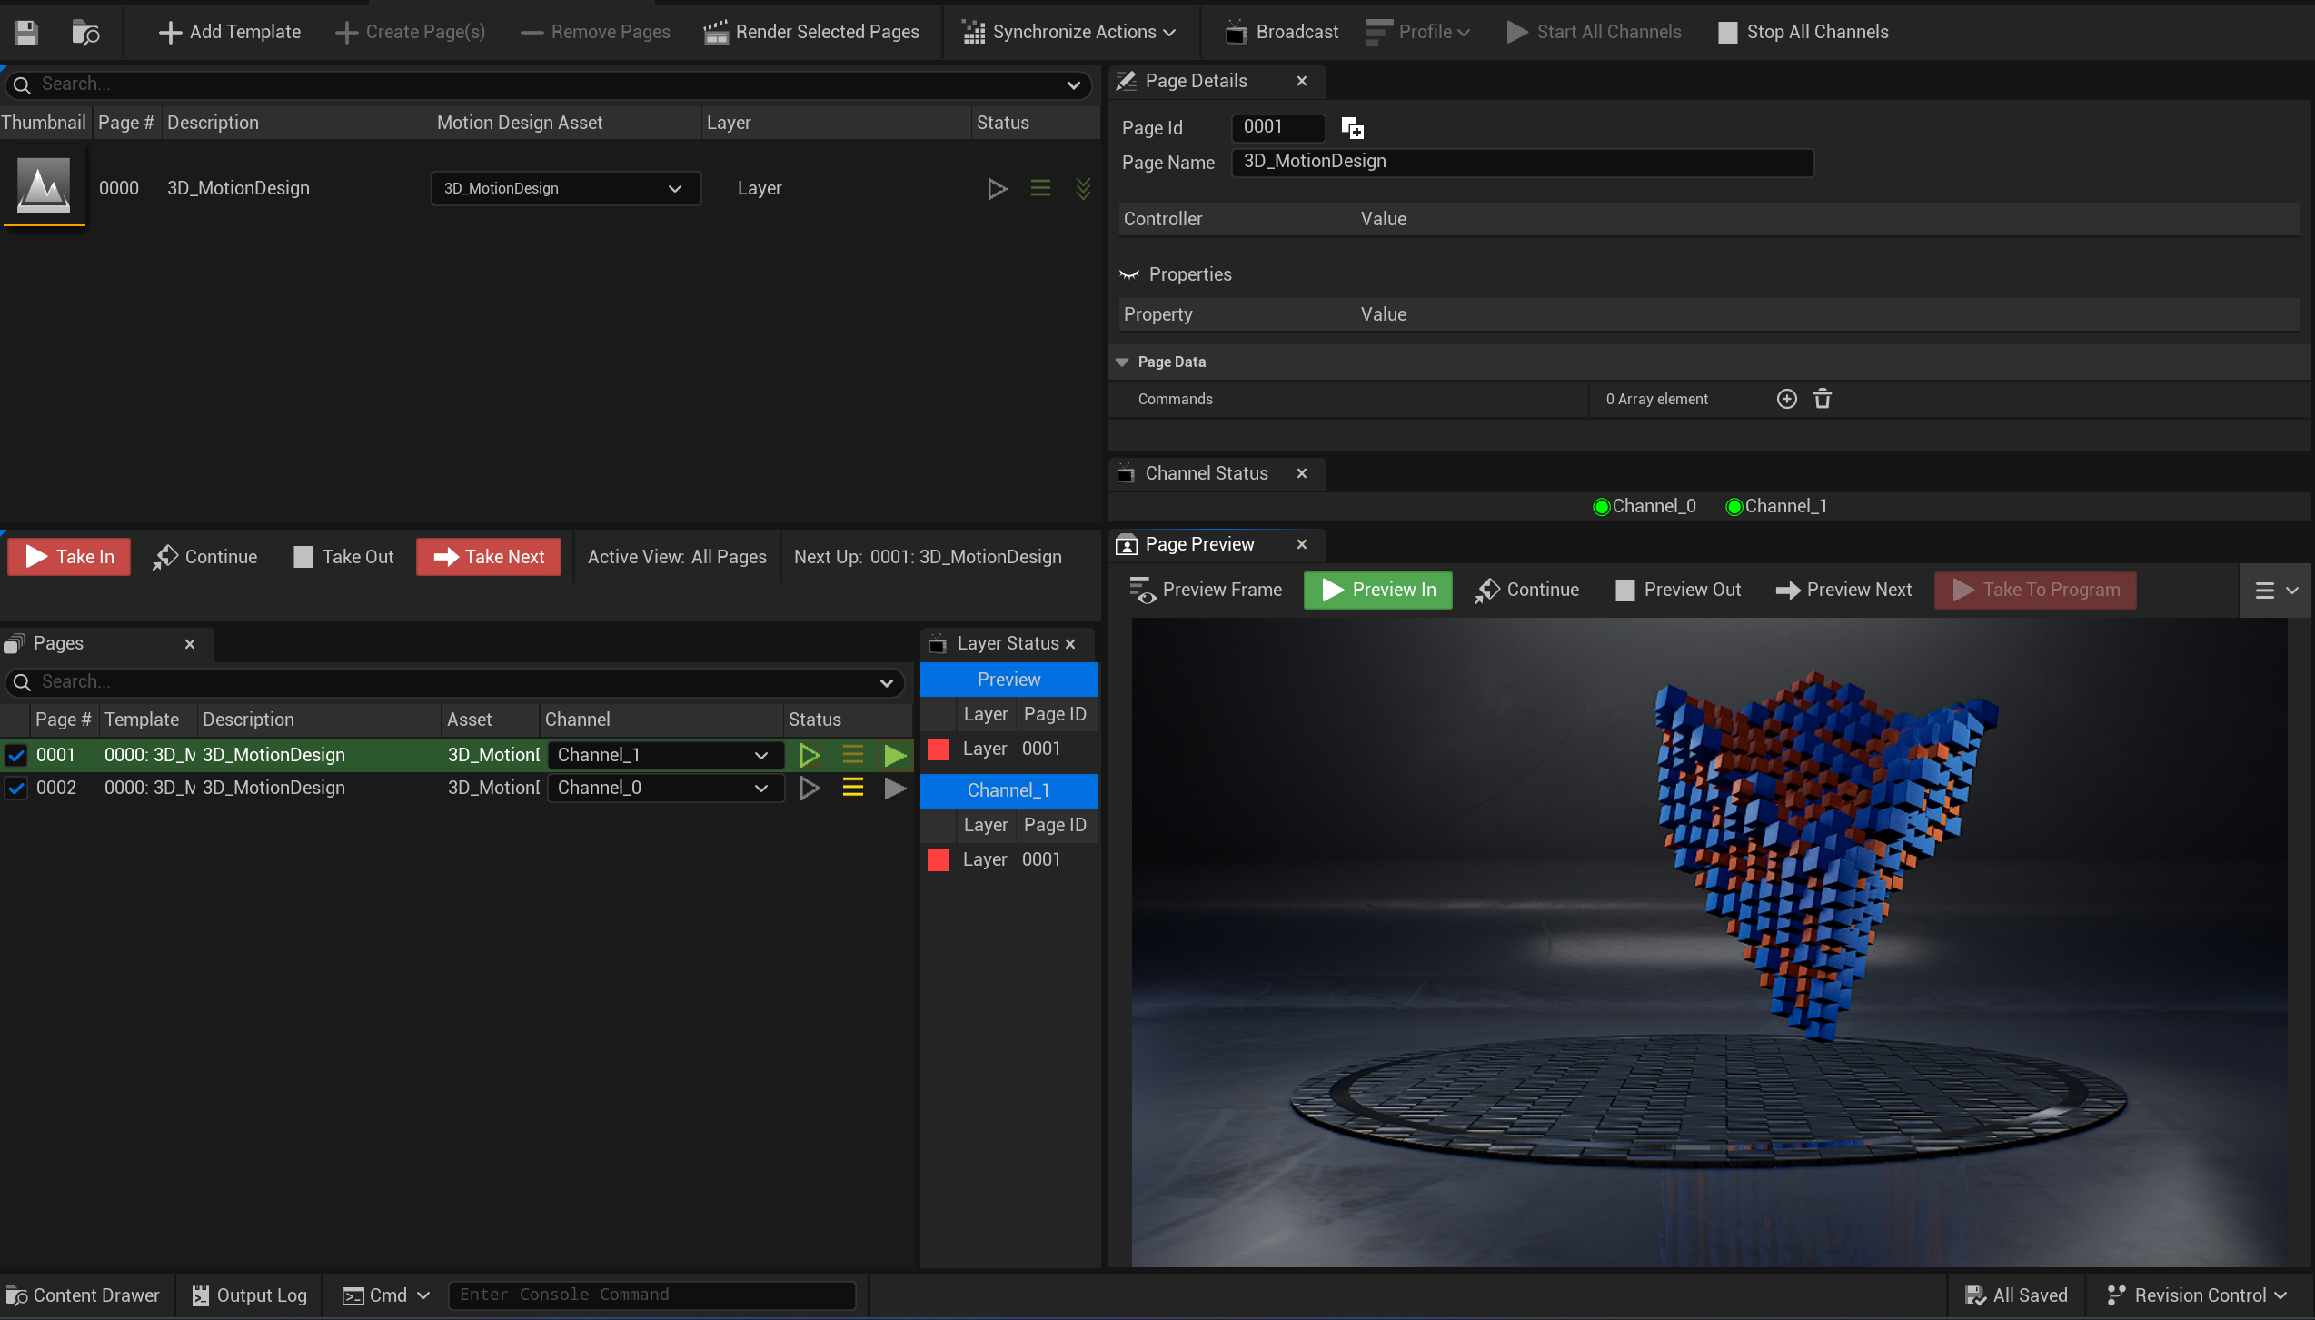Toggle Channel_0 status indicator
The image size is (2315, 1320).
tap(1602, 507)
